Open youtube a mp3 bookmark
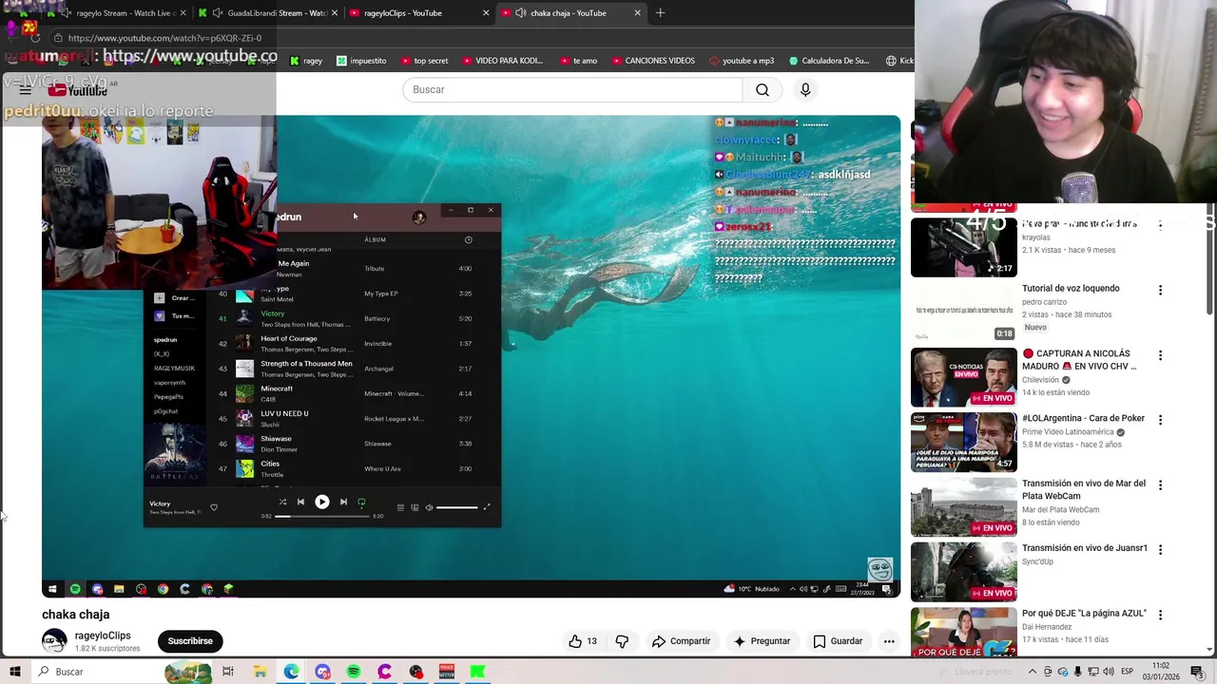The height and width of the screenshot is (684, 1217). [742, 61]
